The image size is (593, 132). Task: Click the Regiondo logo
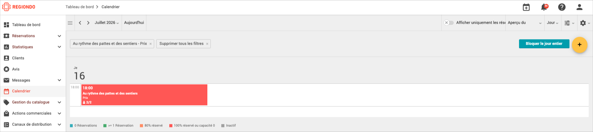click(19, 7)
